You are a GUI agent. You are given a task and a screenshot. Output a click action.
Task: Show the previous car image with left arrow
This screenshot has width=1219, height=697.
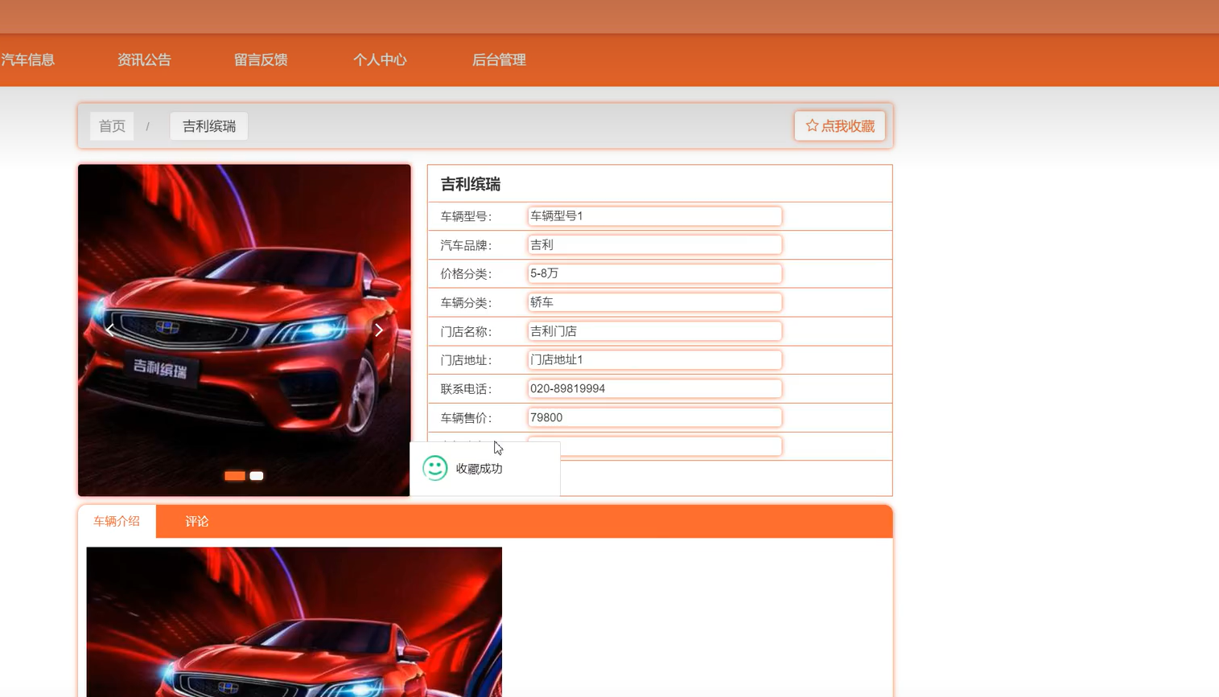[x=110, y=330]
